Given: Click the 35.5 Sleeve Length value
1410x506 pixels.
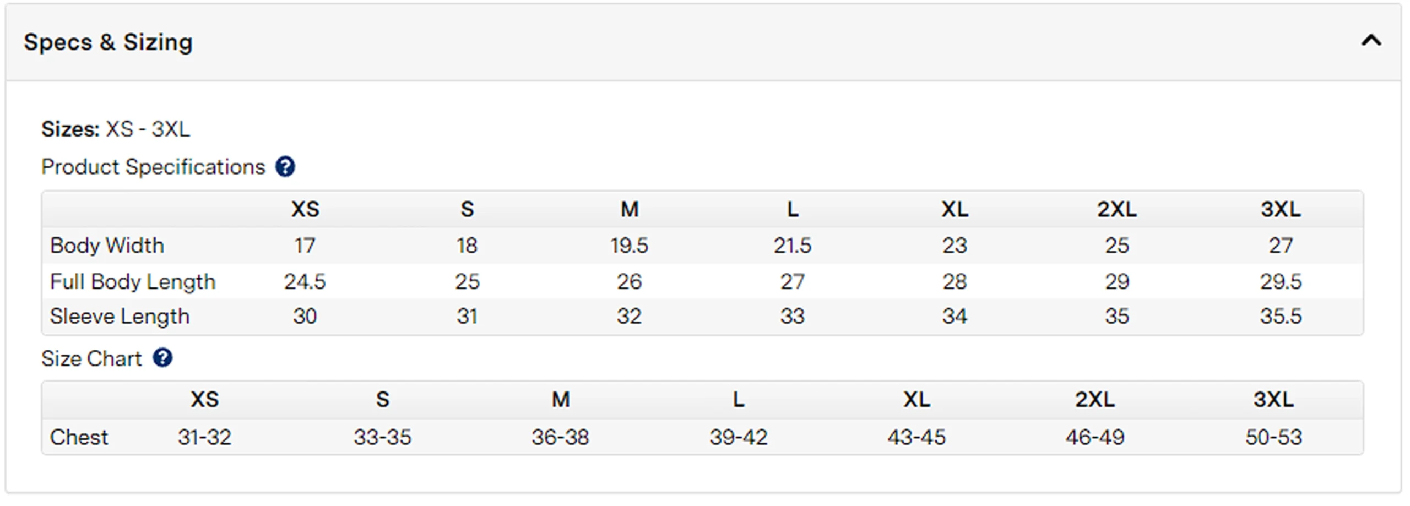Looking at the screenshot, I should pos(1281,317).
